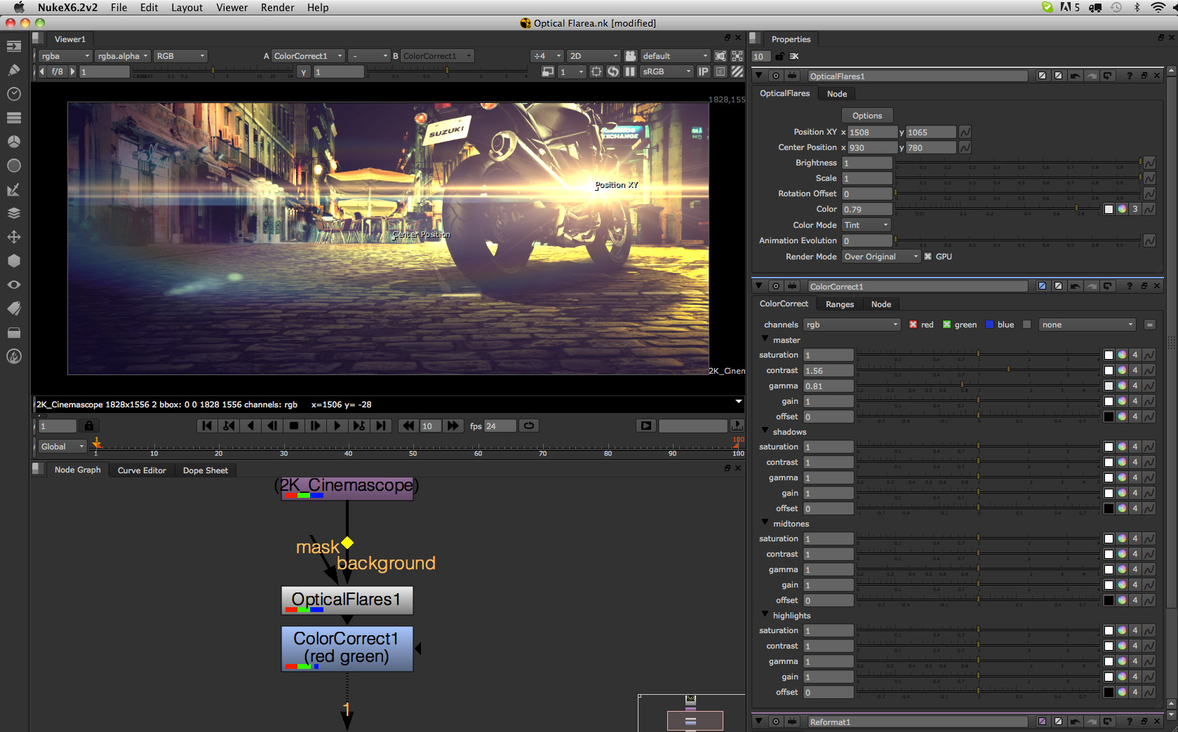Click the Options button on OpticalFlares

866,115
